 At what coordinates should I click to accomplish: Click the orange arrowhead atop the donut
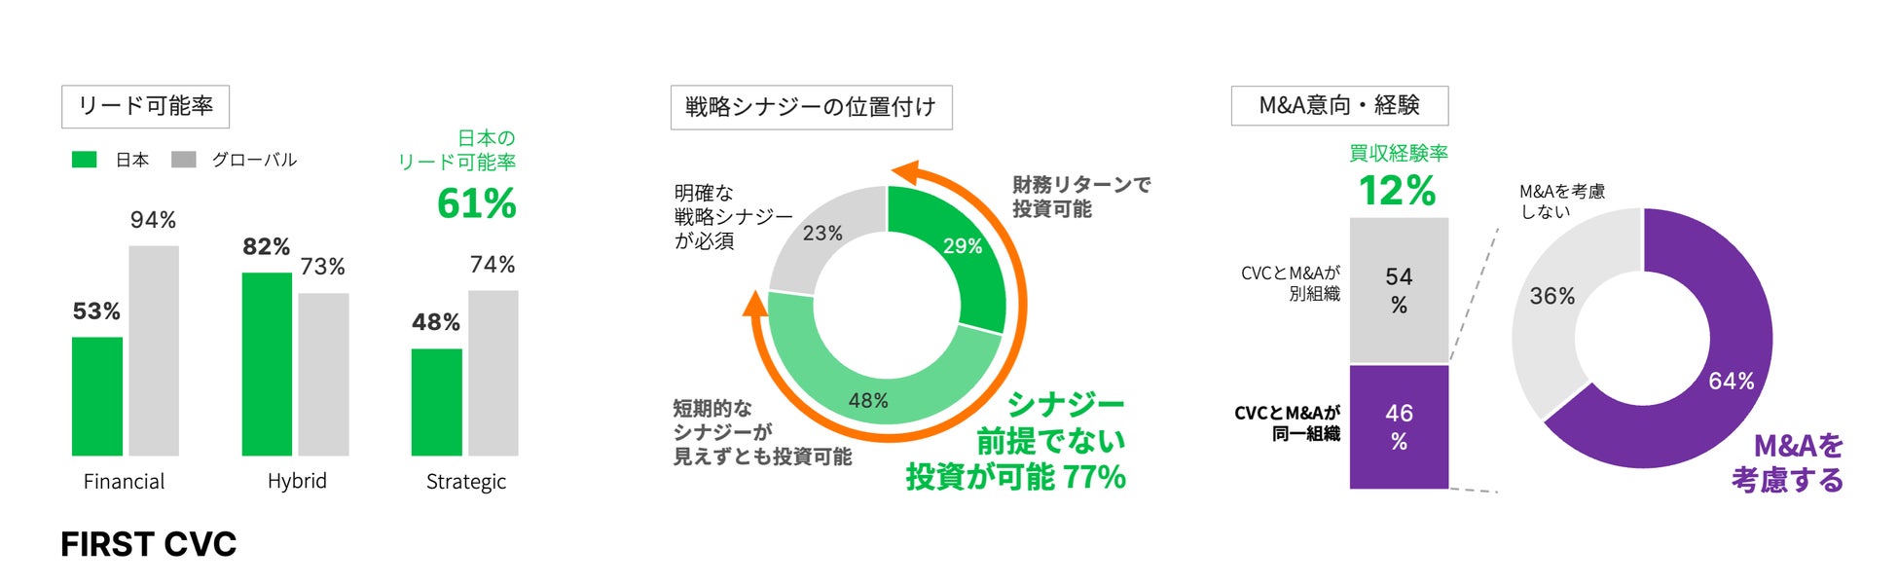coord(905,173)
